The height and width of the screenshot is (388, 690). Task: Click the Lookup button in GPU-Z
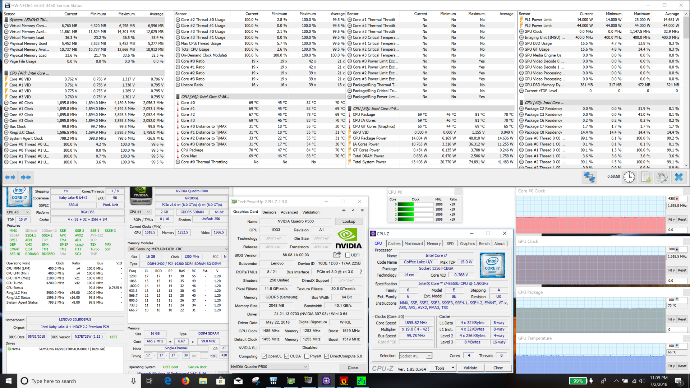pyautogui.click(x=349, y=221)
